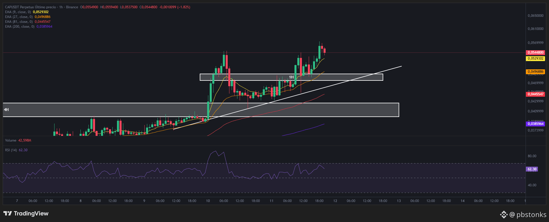Click date 9 on the time axis
Screen dimensions: 549x222
click(144, 201)
